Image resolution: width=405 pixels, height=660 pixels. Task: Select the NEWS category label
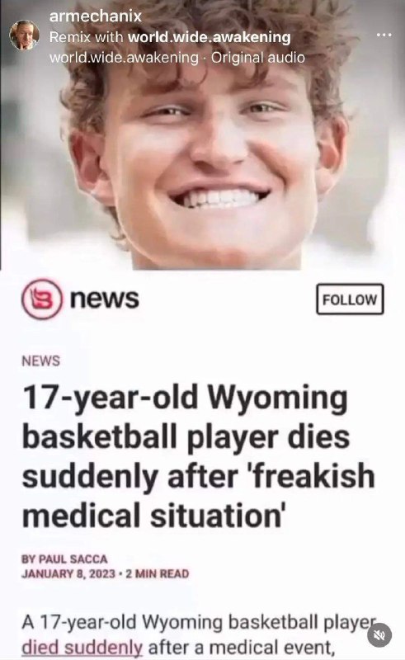(41, 361)
